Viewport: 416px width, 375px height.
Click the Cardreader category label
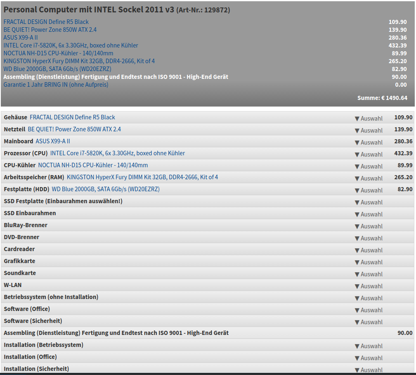[19, 249]
